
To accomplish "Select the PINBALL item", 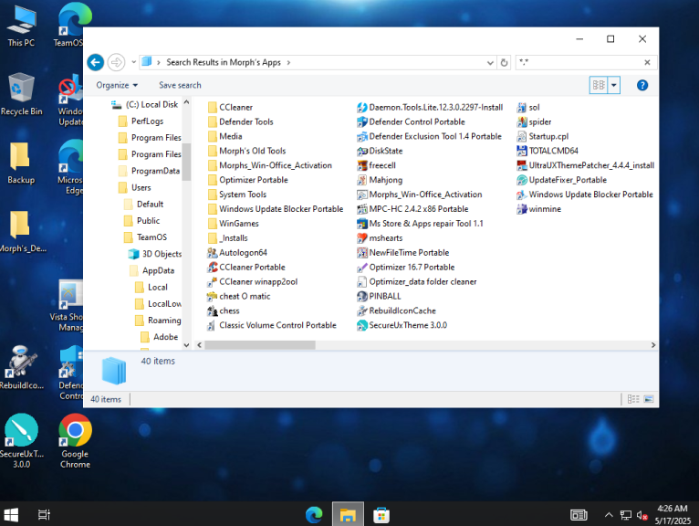I will [379, 296].
